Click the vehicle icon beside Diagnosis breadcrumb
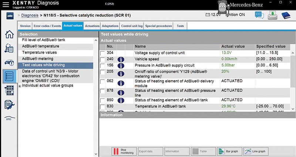This screenshot has width=296, height=157. tap(10, 16)
